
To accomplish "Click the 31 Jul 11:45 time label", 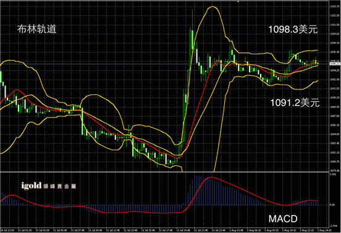I will 112,230.
